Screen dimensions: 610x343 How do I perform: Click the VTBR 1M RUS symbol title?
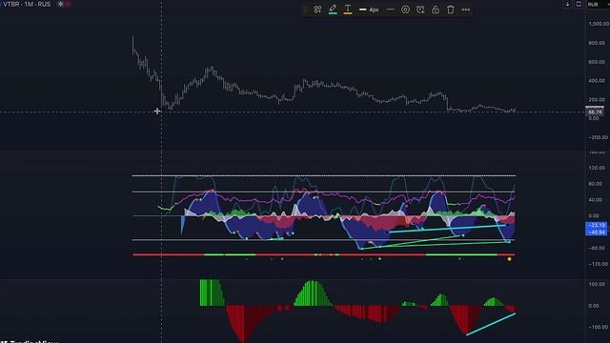point(27,4)
